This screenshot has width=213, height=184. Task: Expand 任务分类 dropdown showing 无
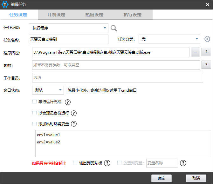[169, 39]
